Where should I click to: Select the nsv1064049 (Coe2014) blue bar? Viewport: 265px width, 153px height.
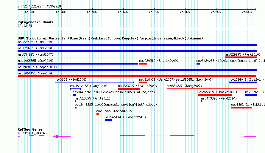(243, 82)
